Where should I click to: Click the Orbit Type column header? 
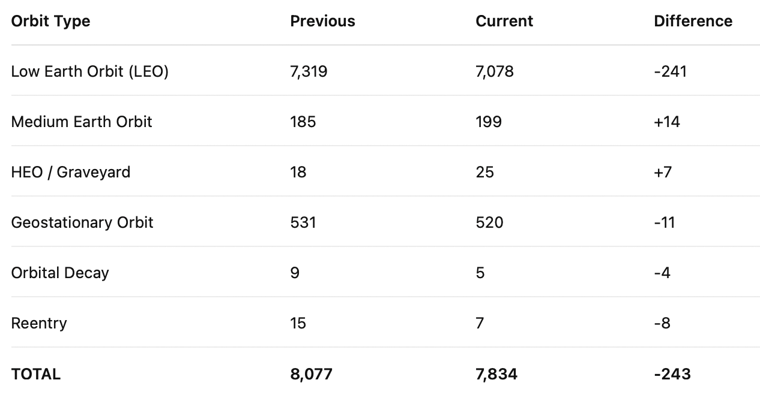[x=50, y=22]
